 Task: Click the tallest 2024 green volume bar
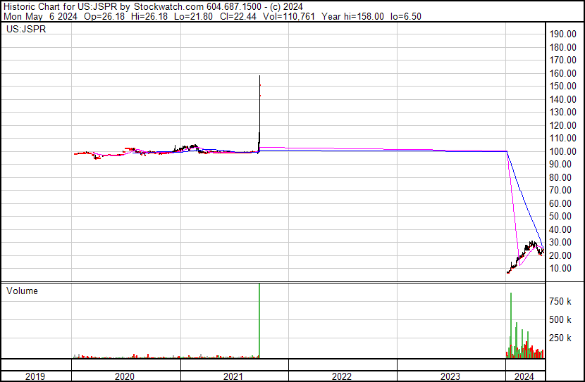tap(510, 324)
